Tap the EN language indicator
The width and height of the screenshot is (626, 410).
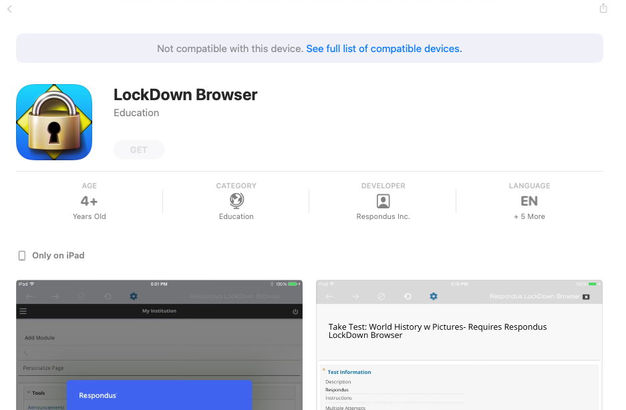click(529, 201)
